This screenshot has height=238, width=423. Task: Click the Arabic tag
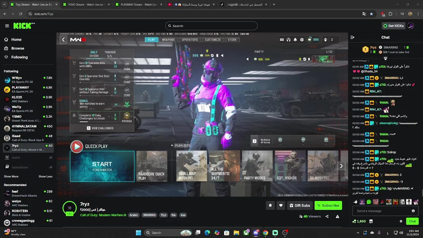tap(134, 215)
